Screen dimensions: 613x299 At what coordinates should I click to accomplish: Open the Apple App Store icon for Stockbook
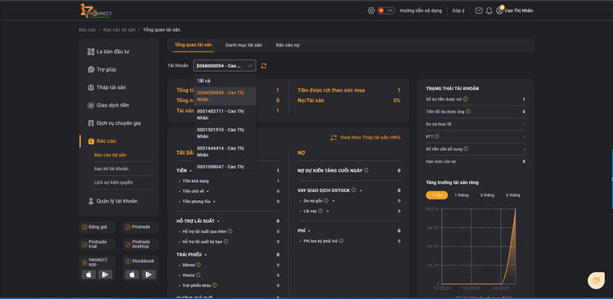[132, 274]
